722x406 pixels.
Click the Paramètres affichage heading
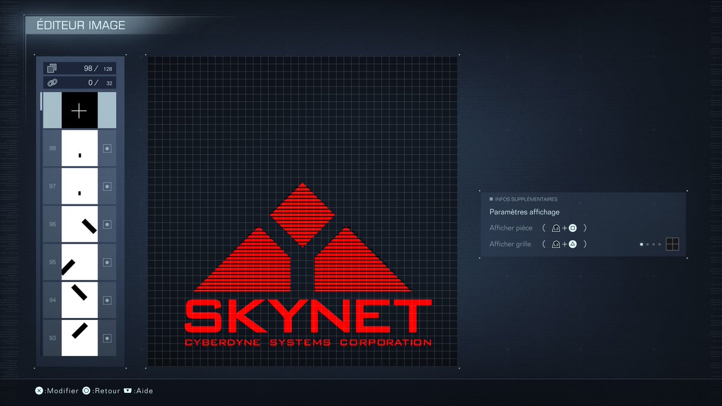pos(525,212)
